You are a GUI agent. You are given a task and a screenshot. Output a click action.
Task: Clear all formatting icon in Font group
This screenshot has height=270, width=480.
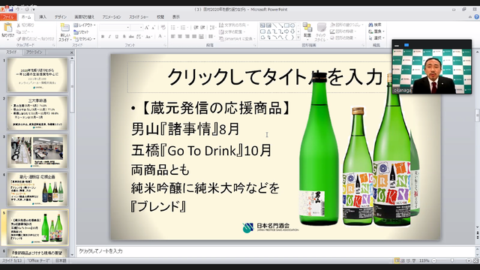tap(163, 28)
